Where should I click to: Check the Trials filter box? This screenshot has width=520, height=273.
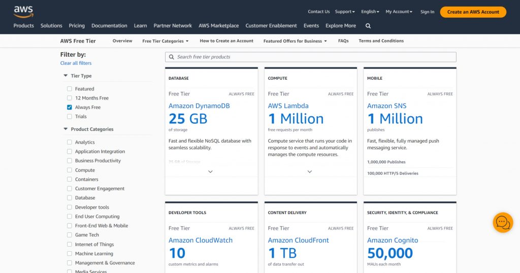69,117
